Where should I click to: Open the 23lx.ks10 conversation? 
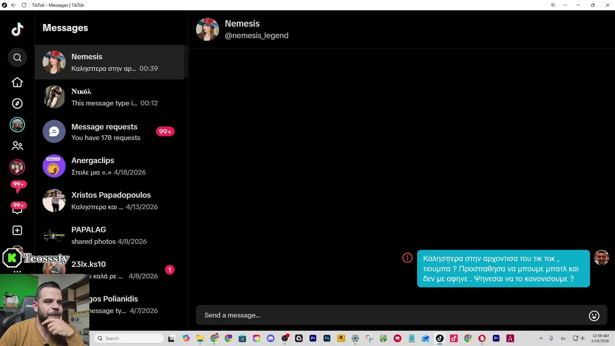tap(110, 270)
